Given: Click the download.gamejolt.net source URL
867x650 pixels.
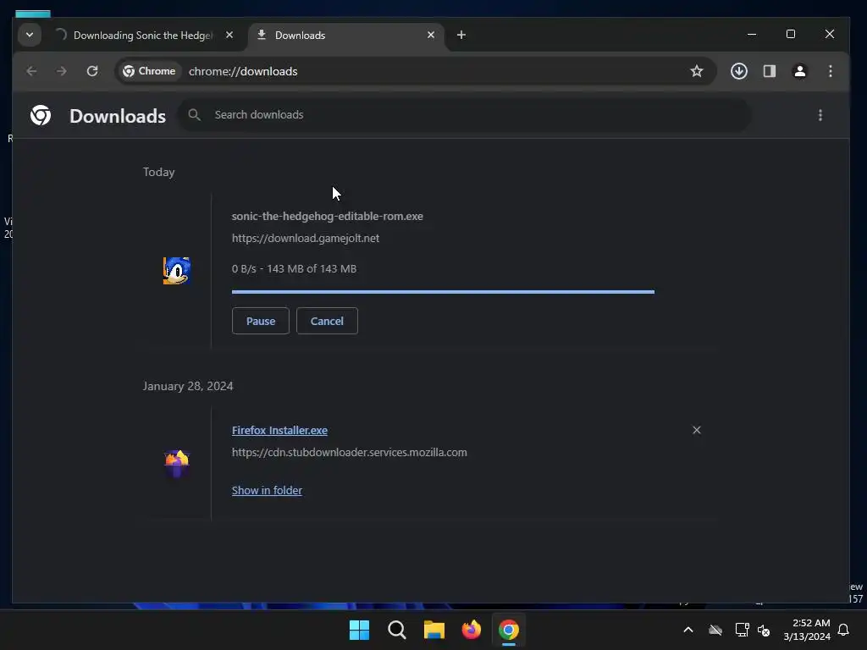Looking at the screenshot, I should click(305, 238).
